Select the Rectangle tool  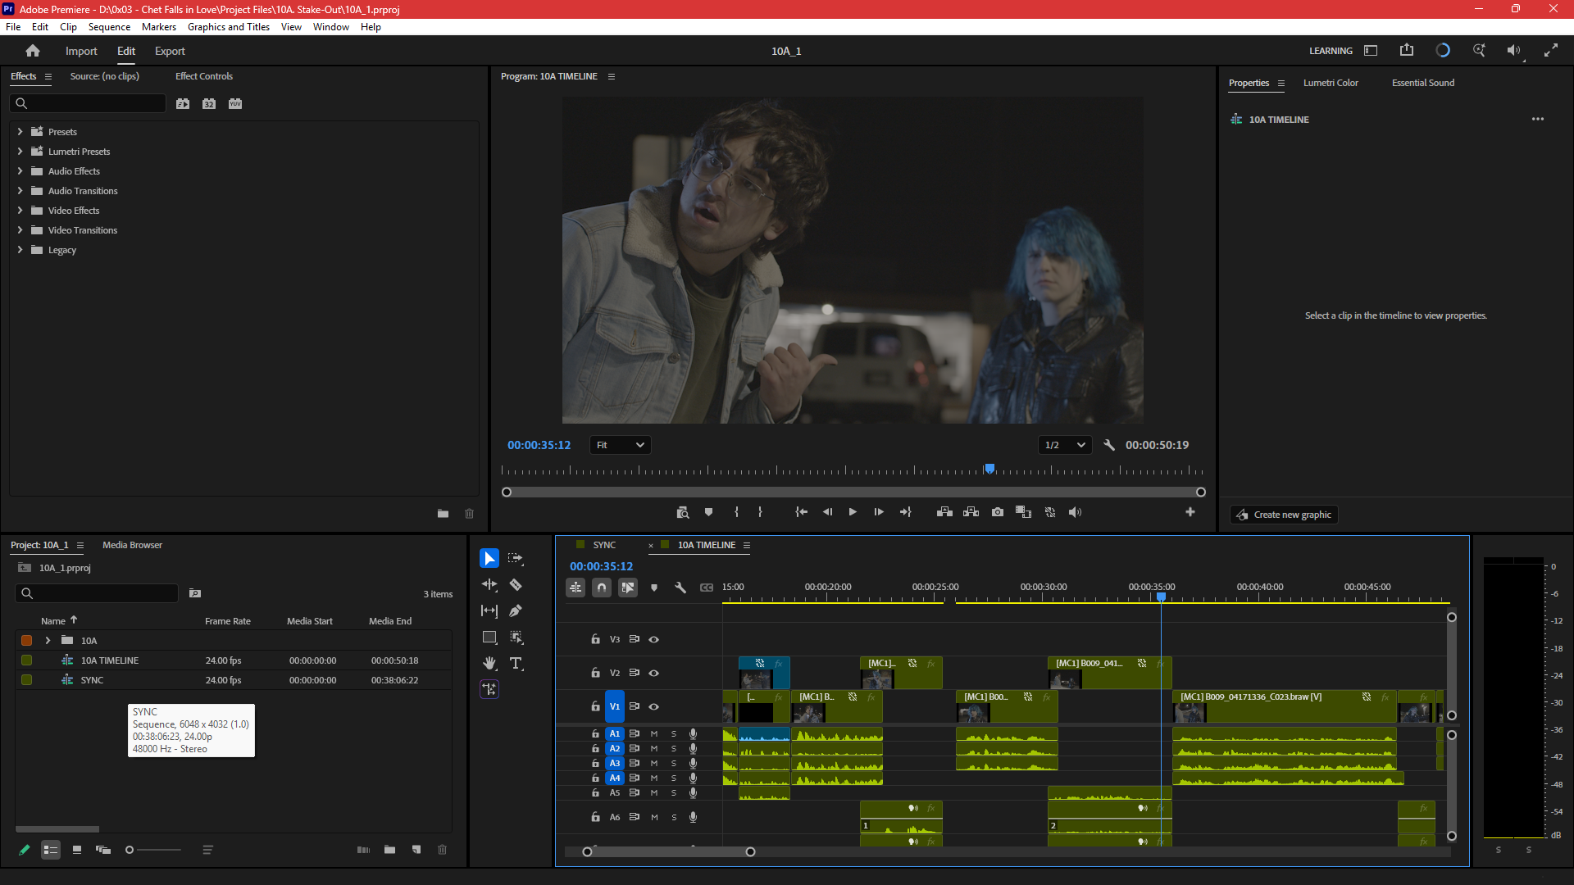489,638
